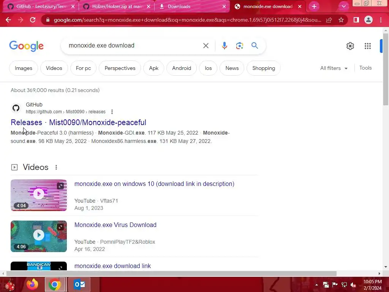389x292 pixels.
Task: Select the Perspectives filter chip
Action: pos(120,68)
